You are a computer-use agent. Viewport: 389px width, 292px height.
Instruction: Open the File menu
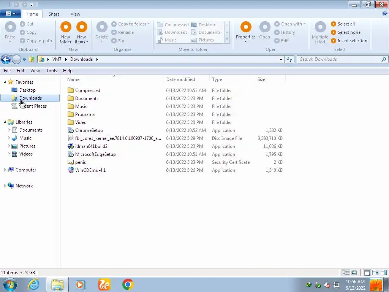click(7, 71)
